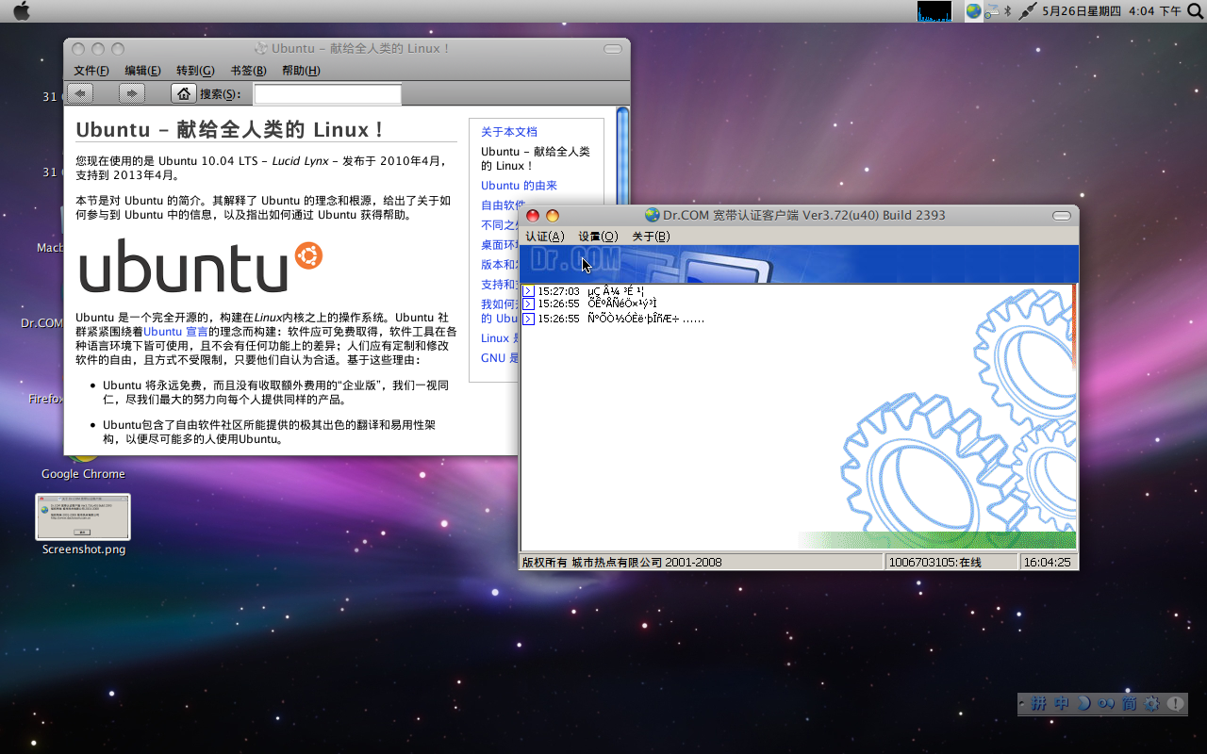The width and height of the screenshot is (1207, 754).
Task: Click the system monitor graph in menu bar
Action: click(x=934, y=11)
